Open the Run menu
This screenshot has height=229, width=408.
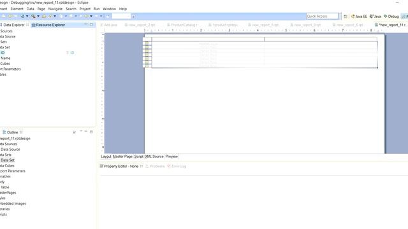coord(96,9)
